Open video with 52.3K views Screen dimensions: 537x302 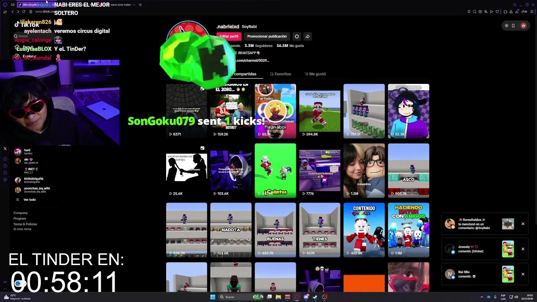click(409, 111)
